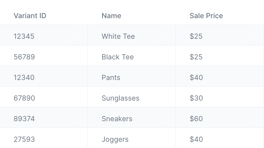Viewport: 264px width, 148px height.
Task: Select variant ID 56789 cell
Action: pos(44,56)
